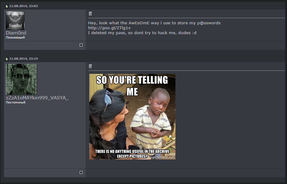287x184 pixels.
Task: Open the skeptical kid meme image
Action: point(132,117)
